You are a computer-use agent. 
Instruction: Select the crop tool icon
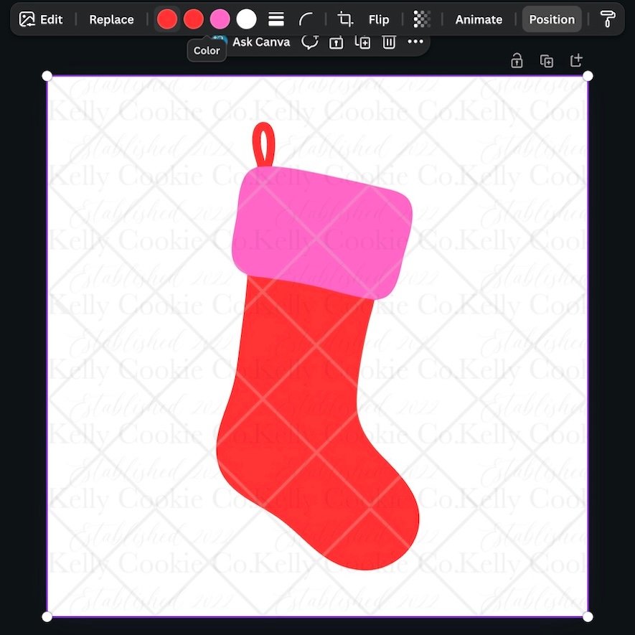coord(345,19)
